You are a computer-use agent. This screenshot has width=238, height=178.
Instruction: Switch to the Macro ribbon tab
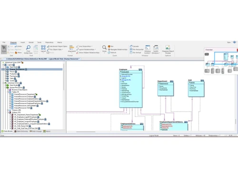coord(59,42)
